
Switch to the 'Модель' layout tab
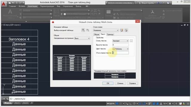(8, 103)
